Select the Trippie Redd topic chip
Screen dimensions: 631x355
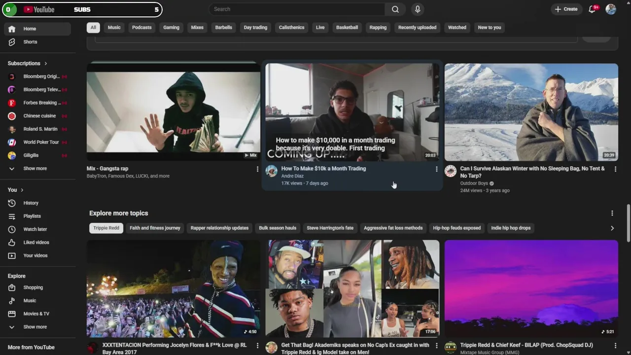(x=106, y=228)
